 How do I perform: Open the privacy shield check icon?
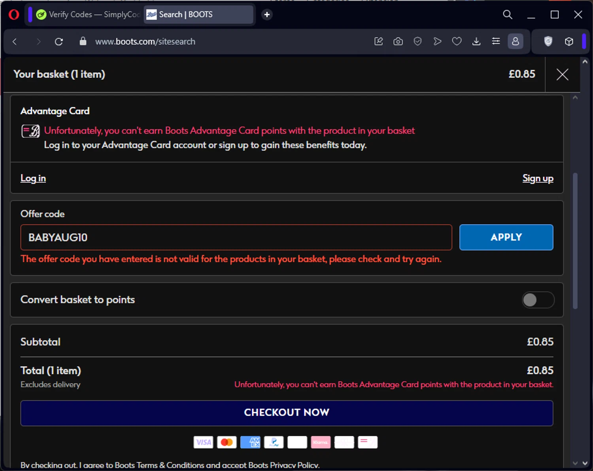(417, 41)
